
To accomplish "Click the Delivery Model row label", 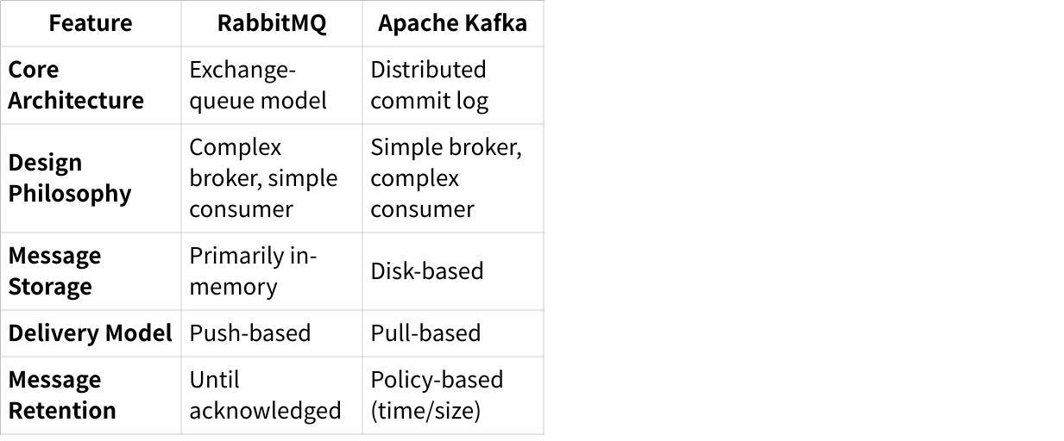I will click(91, 333).
